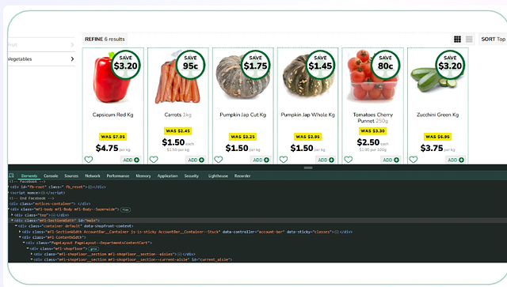
Task: Go to the Security tab
Action: pos(192,176)
